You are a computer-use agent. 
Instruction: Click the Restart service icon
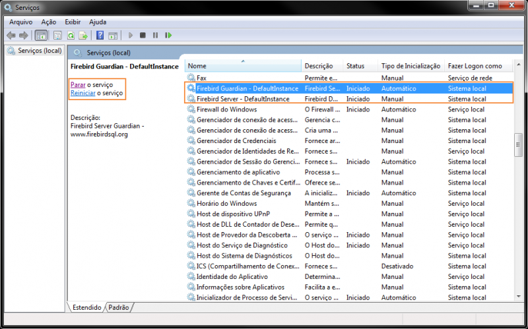point(168,35)
